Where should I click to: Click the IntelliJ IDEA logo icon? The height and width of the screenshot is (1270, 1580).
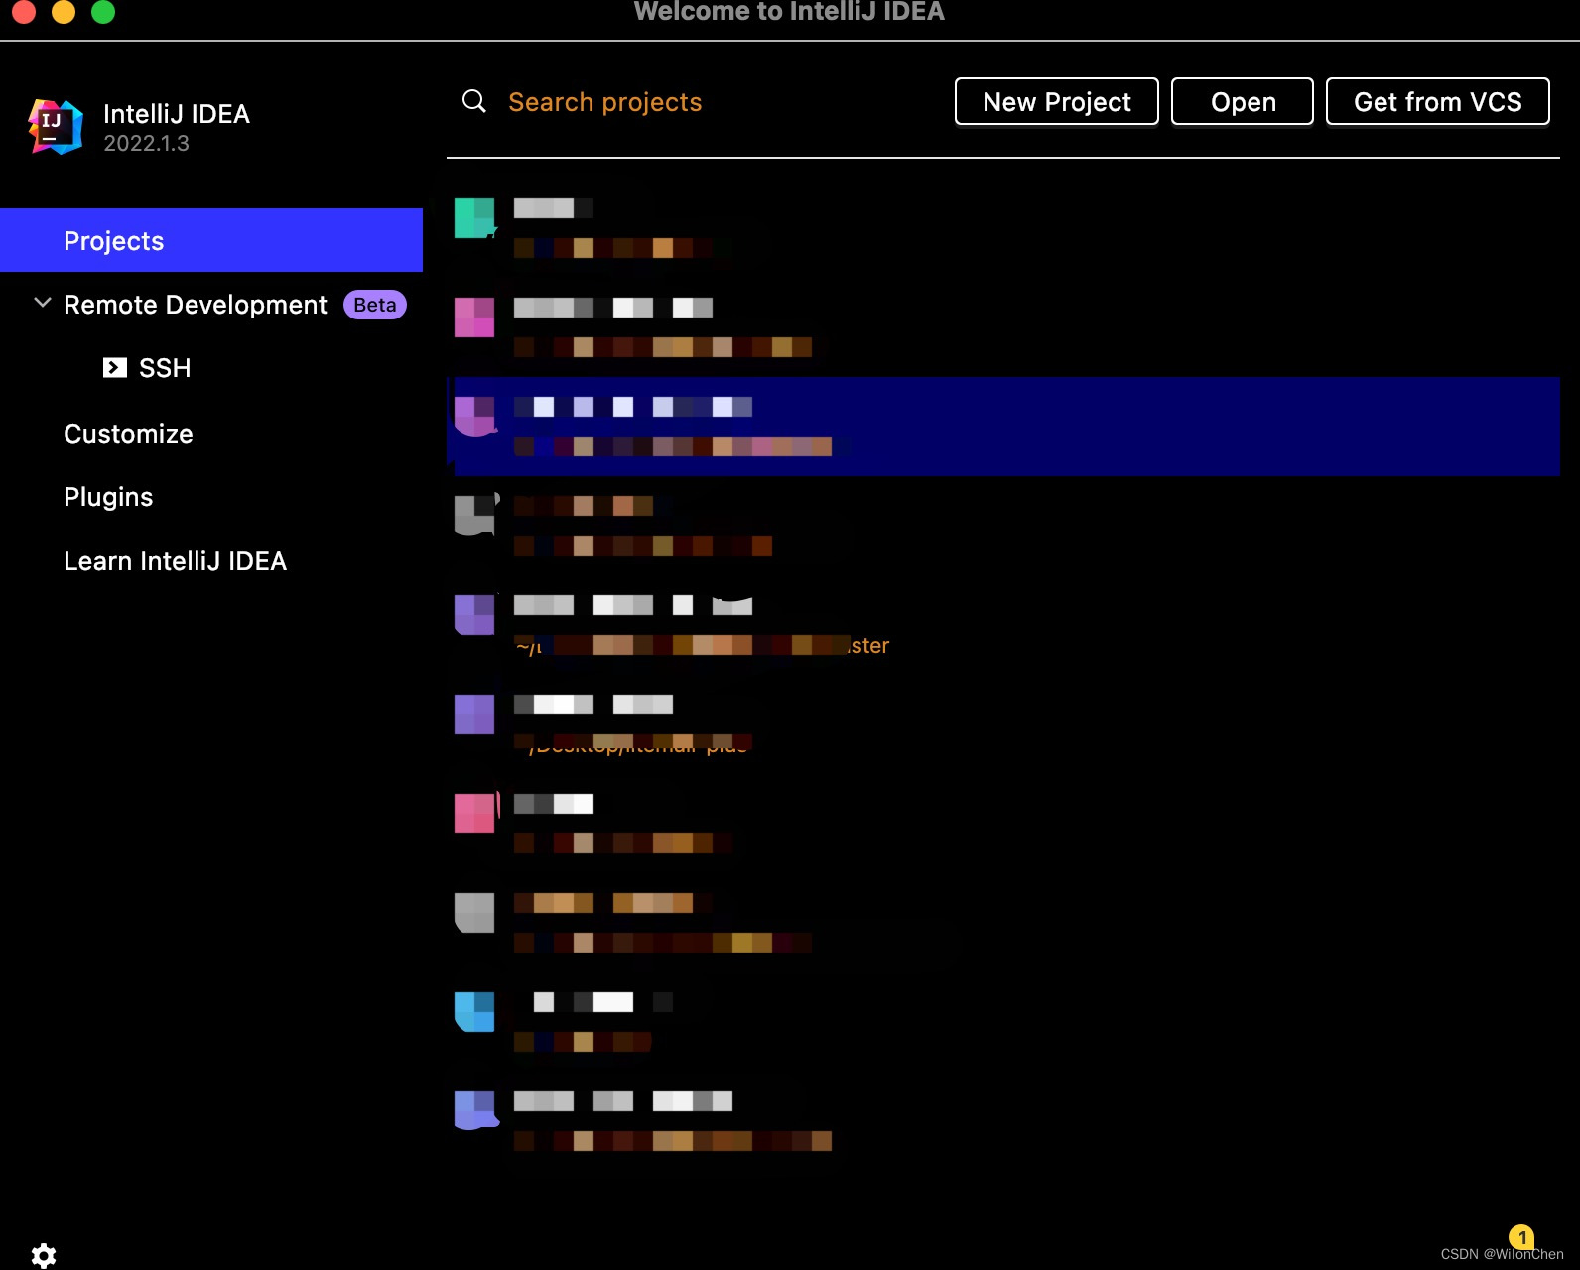tap(55, 127)
